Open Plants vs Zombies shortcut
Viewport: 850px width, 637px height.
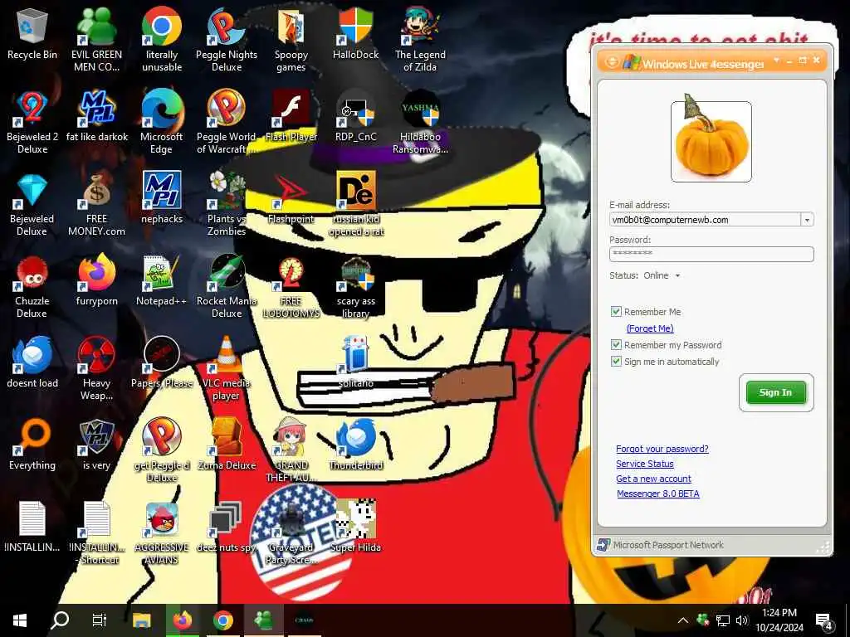tap(227, 204)
